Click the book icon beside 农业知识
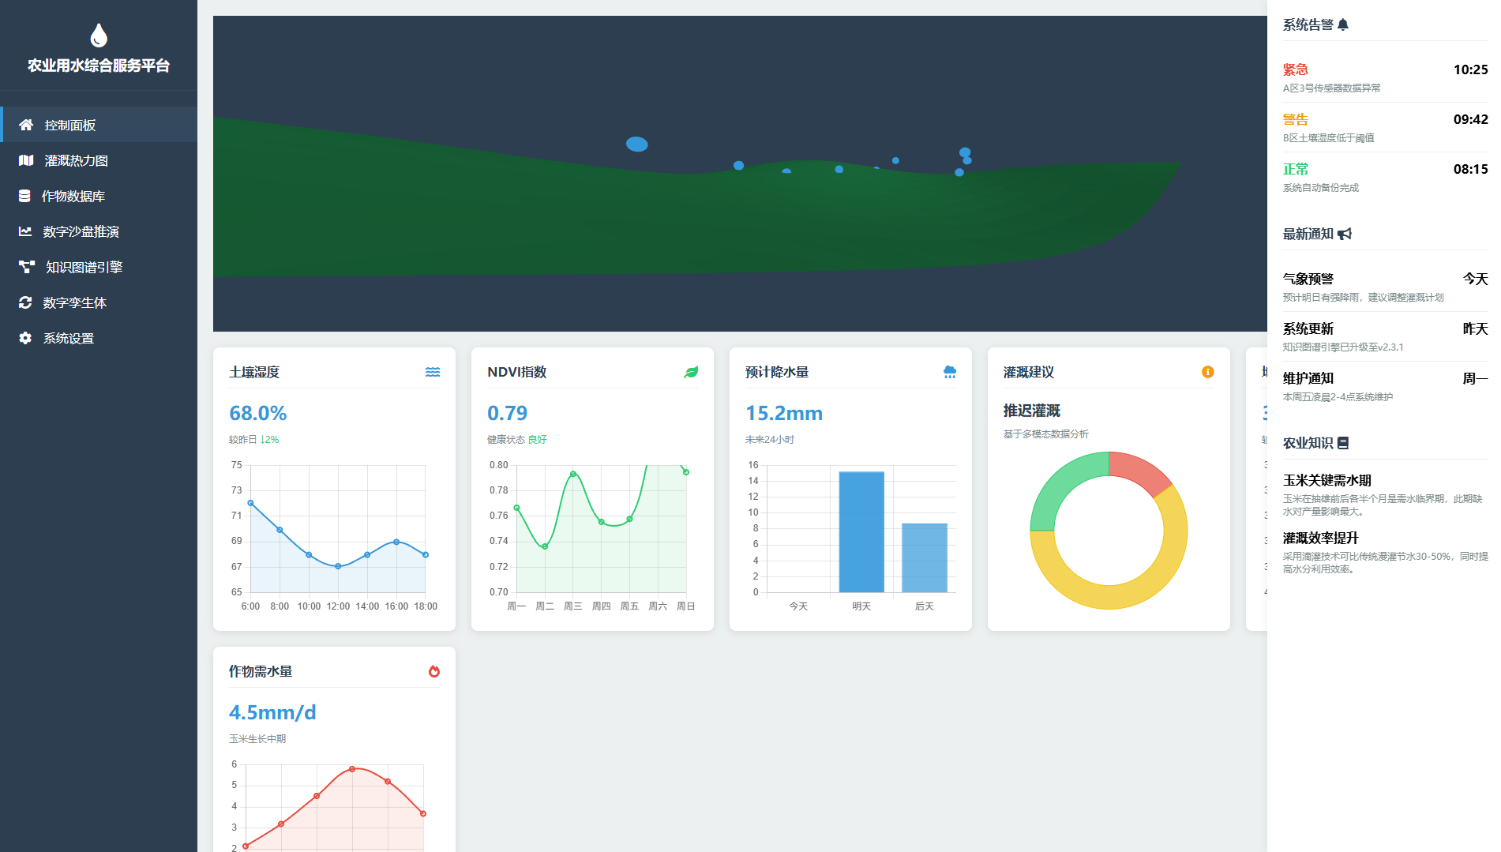 pos(1343,443)
